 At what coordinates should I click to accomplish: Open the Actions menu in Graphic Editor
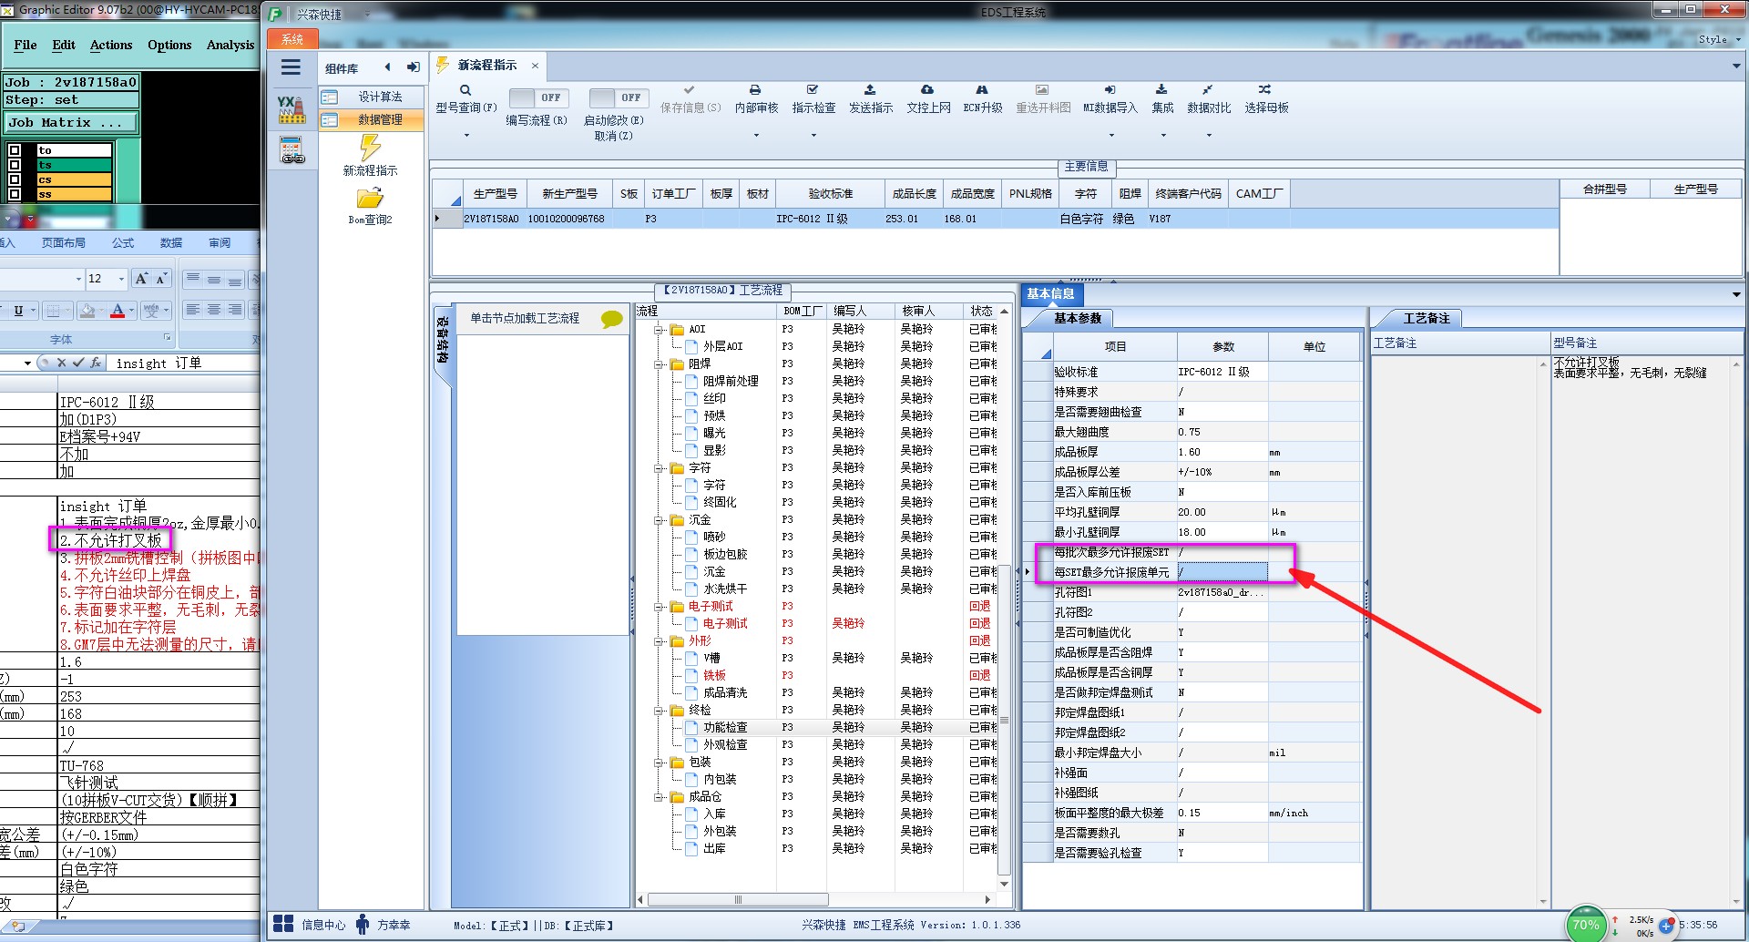pyautogui.click(x=111, y=45)
